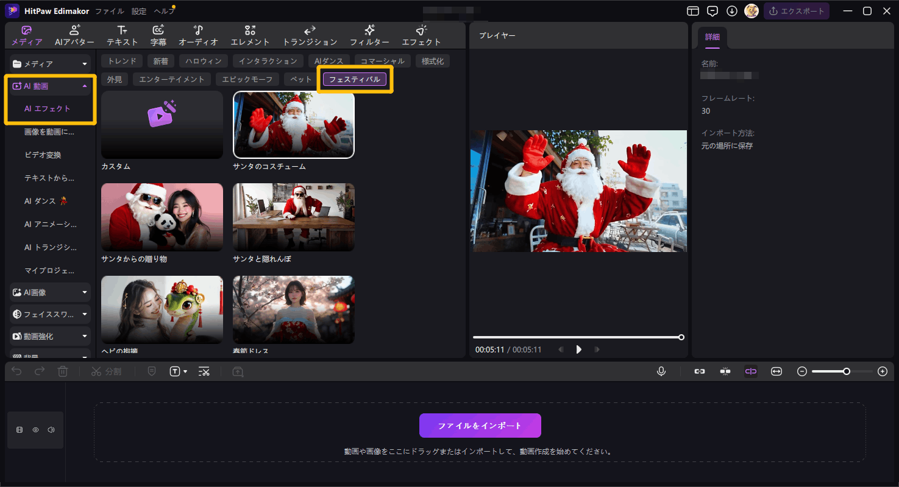Open the エフェクト panel icon
Image resolution: width=899 pixels, height=487 pixels.
(421, 35)
